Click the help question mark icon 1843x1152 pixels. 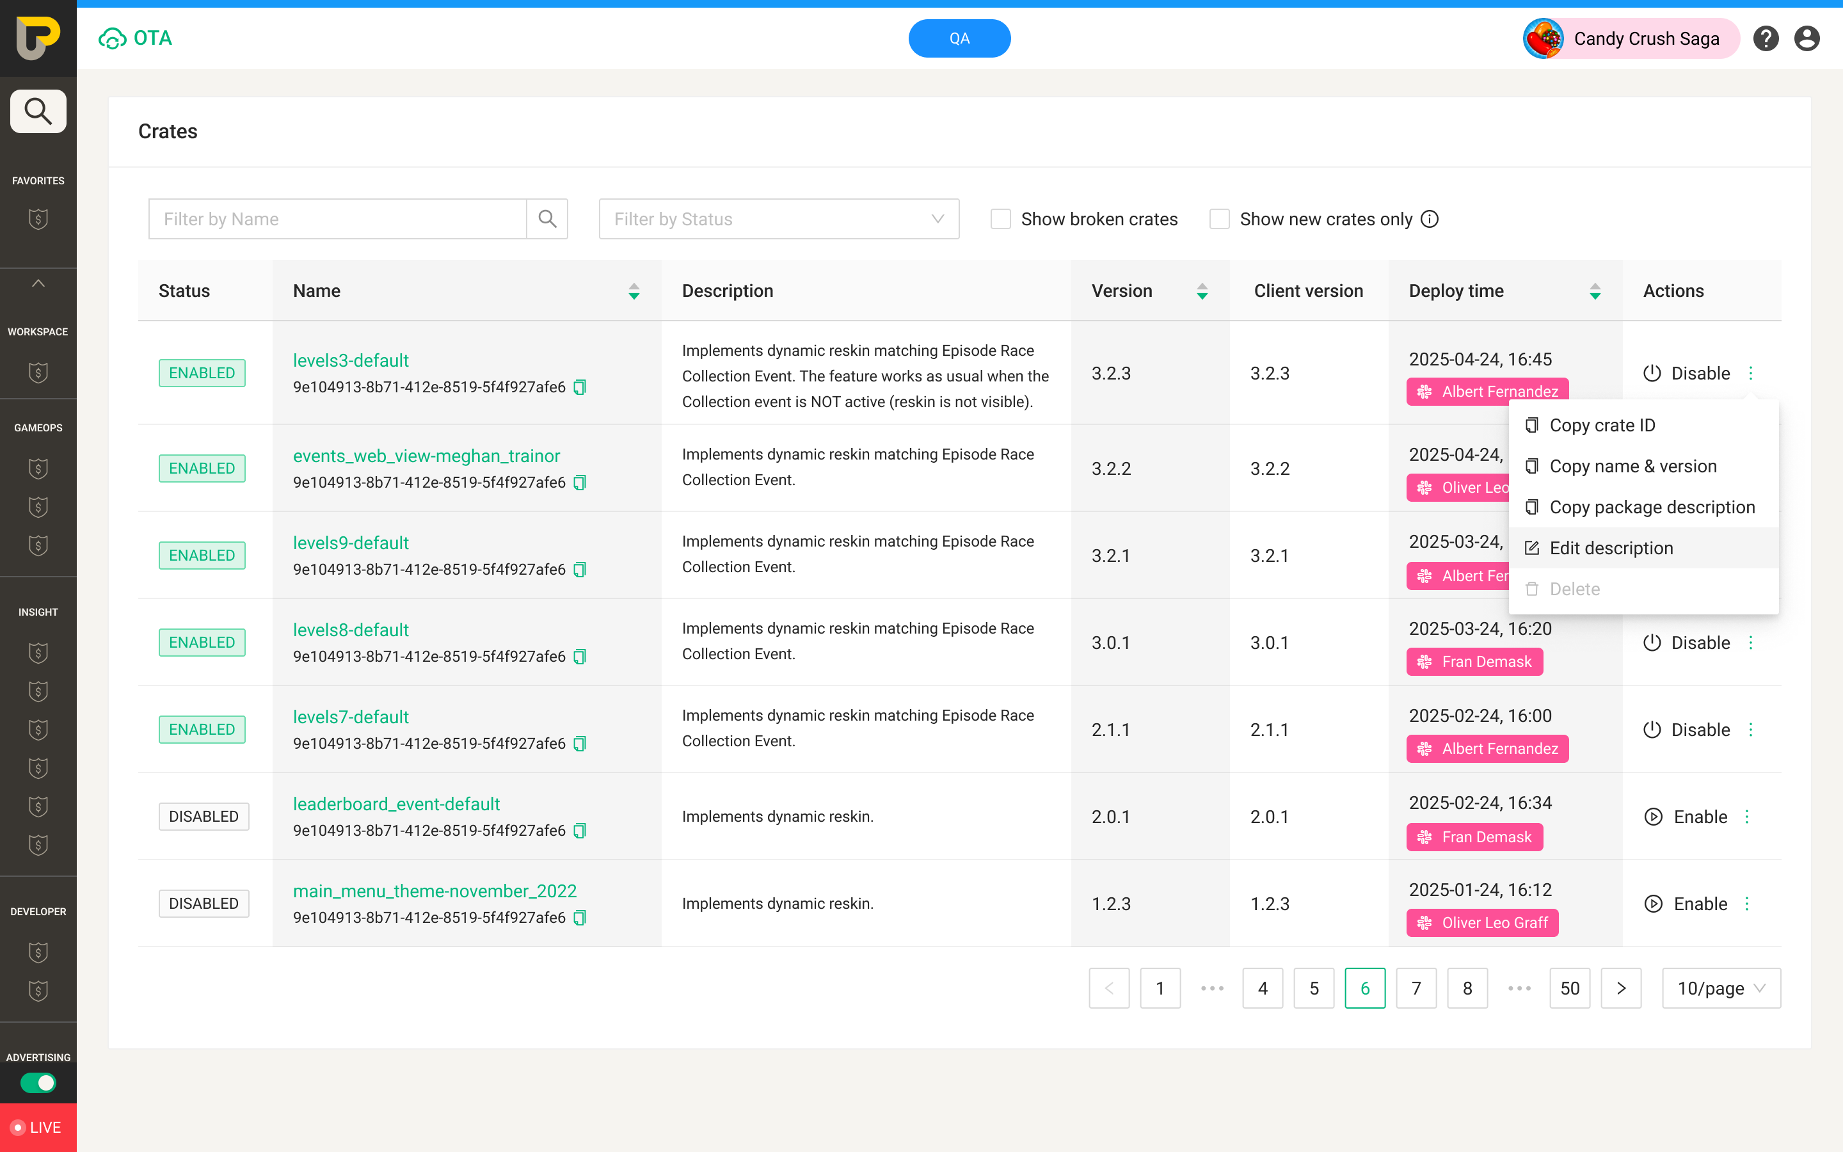[x=1766, y=38]
